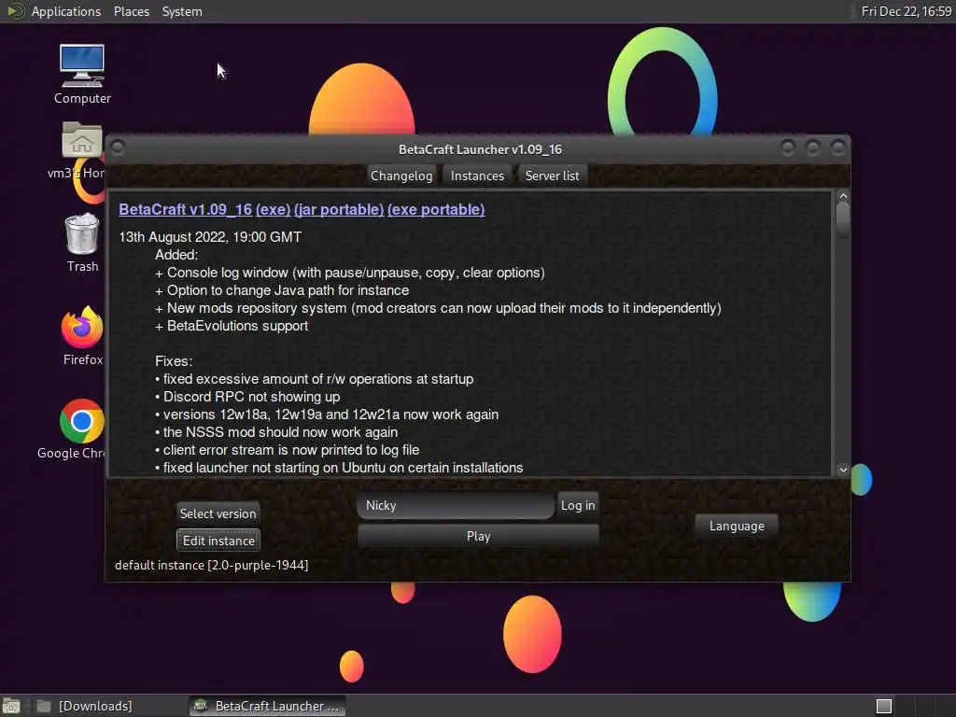Open the (exe) download link

click(274, 209)
